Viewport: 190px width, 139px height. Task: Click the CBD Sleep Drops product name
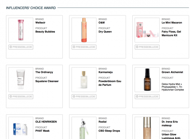coord(109,131)
